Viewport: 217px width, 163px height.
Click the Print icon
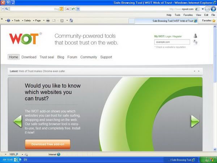point(48,21)
